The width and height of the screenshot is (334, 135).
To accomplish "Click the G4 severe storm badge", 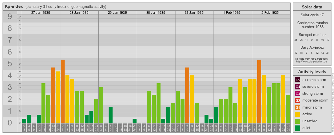I will 298,87.
